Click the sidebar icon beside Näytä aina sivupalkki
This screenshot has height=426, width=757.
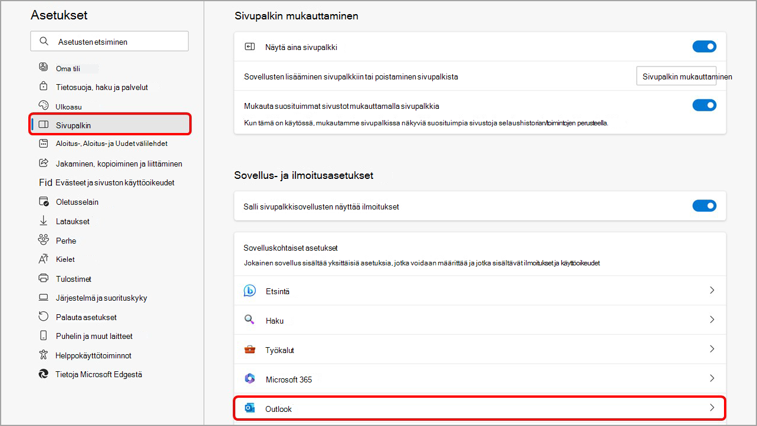point(250,47)
